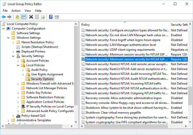Image resolution: width=193 pixels, height=135 pixels.
Task: Click tree pane horizontal scrollbar right arrow
Action: click(x=72, y=126)
